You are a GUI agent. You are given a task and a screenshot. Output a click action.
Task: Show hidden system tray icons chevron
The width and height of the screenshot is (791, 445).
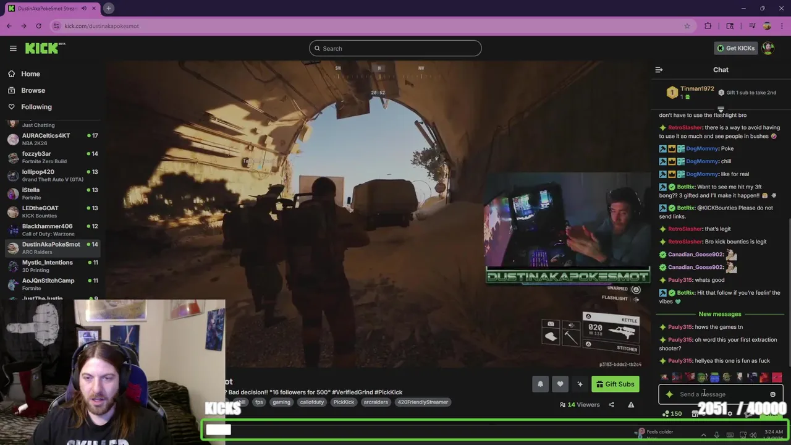click(703, 435)
